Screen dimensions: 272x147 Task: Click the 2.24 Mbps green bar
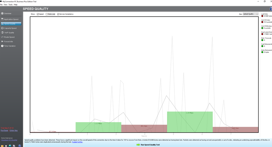click(x=190, y=122)
